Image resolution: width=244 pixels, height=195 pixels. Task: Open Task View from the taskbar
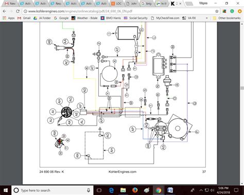coord(99,190)
